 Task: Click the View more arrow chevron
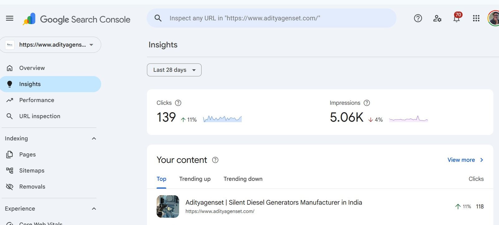(482, 160)
